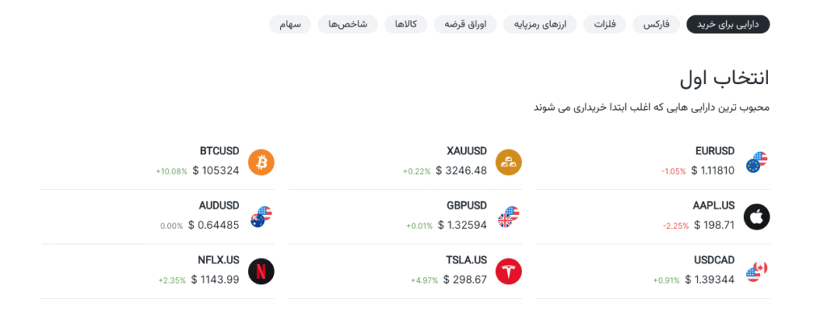Viewport: 827px width, 320px height.
Task: Click the AUDUSD flag pair icon
Action: click(x=261, y=217)
